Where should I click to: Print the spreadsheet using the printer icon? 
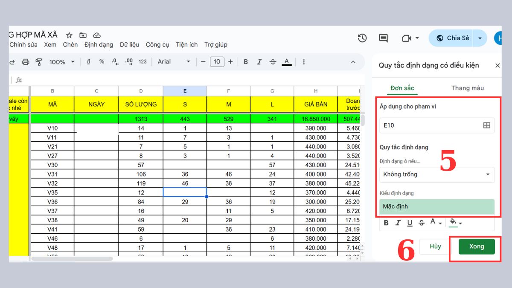tap(26, 62)
